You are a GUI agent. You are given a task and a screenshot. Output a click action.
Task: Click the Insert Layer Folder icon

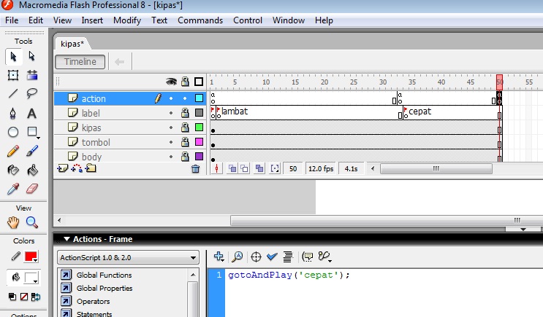91,168
